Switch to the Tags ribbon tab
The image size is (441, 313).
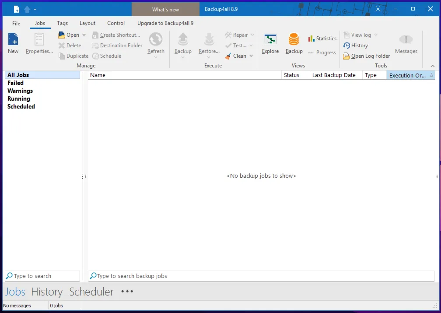[x=62, y=23]
